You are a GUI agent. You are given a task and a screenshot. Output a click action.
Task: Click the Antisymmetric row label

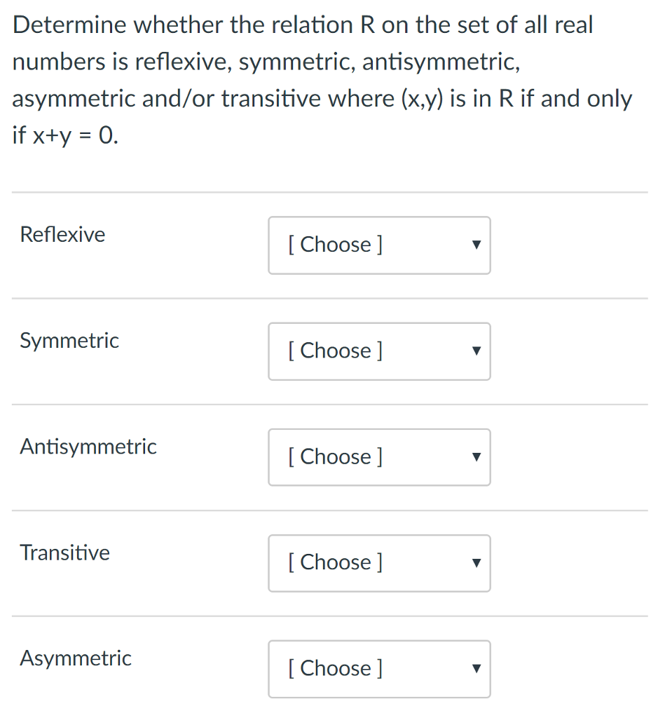(88, 447)
